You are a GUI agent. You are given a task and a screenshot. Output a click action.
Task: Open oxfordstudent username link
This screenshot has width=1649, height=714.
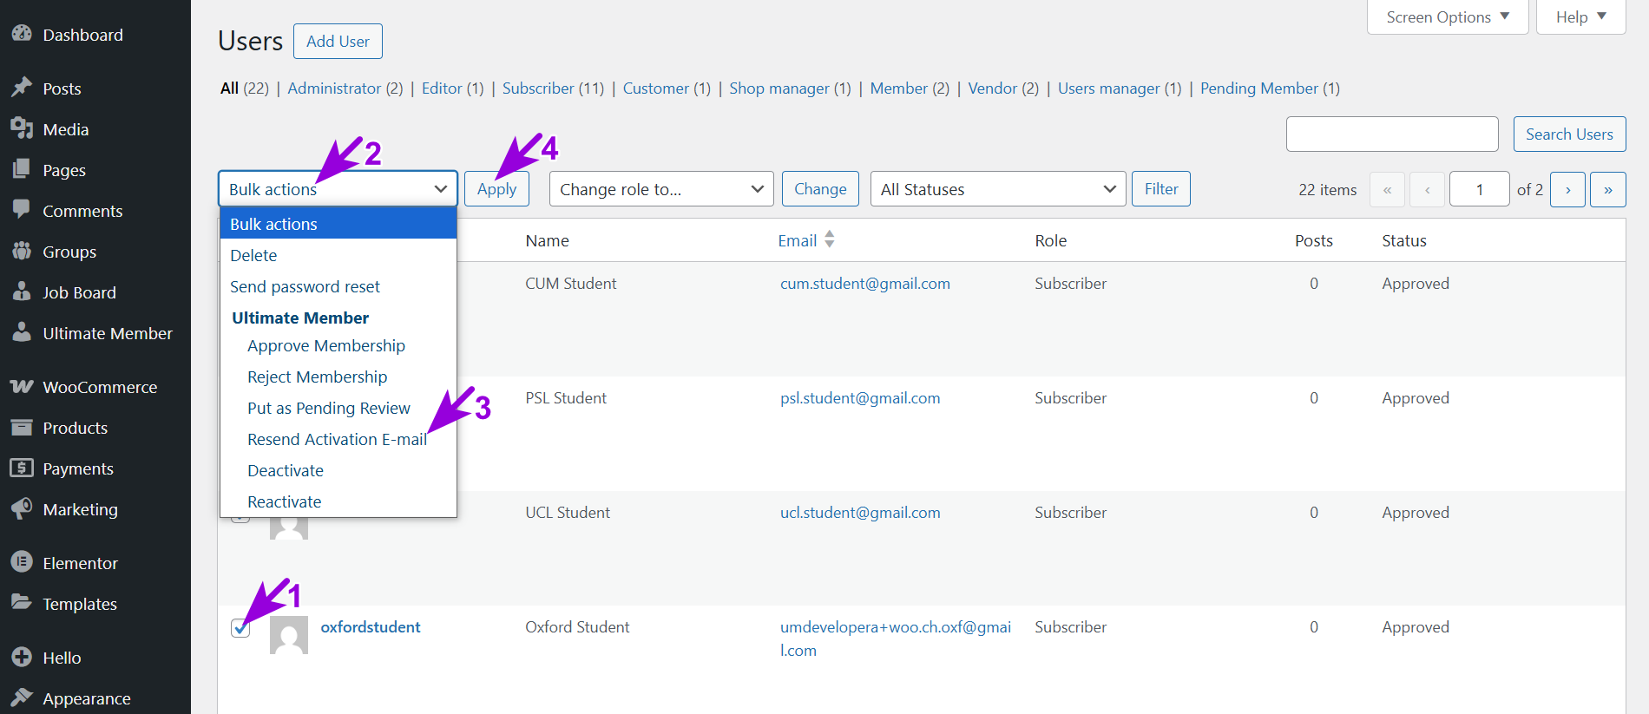point(371,627)
